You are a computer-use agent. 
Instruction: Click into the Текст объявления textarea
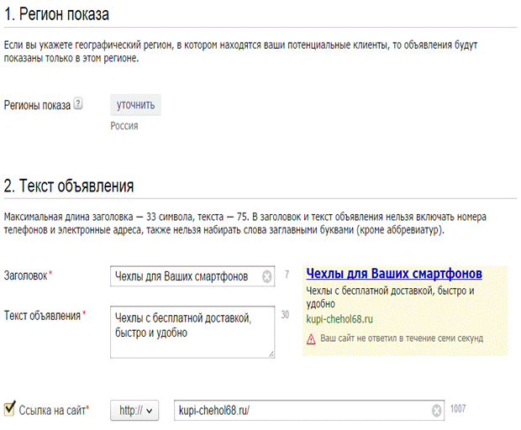[192, 332]
